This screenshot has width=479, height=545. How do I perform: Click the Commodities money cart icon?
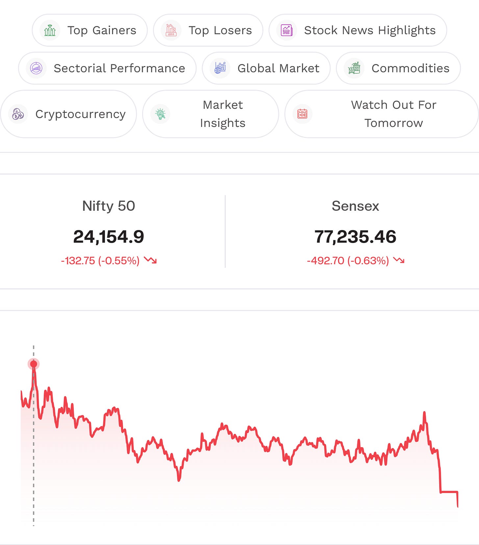[354, 68]
